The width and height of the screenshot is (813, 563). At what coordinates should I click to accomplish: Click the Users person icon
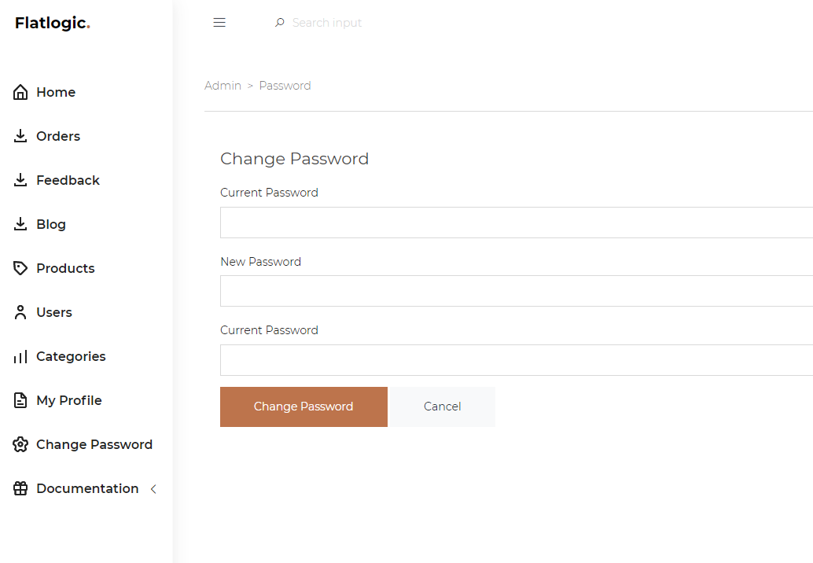pyautogui.click(x=20, y=312)
